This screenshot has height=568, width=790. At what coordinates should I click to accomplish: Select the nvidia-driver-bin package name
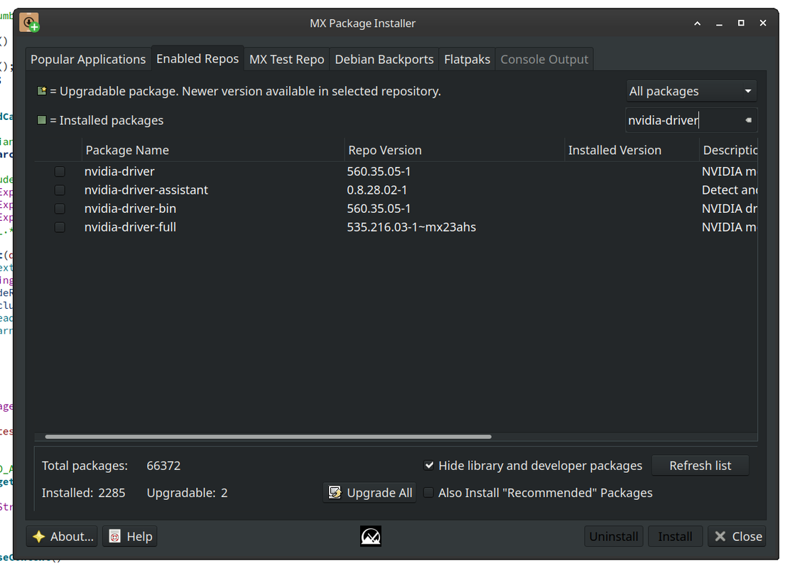130,209
